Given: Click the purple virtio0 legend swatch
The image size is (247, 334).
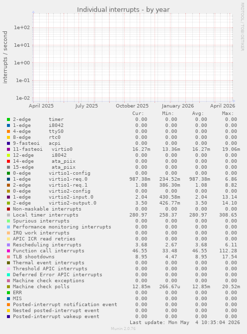Looking at the screenshot, I should click(8, 149).
